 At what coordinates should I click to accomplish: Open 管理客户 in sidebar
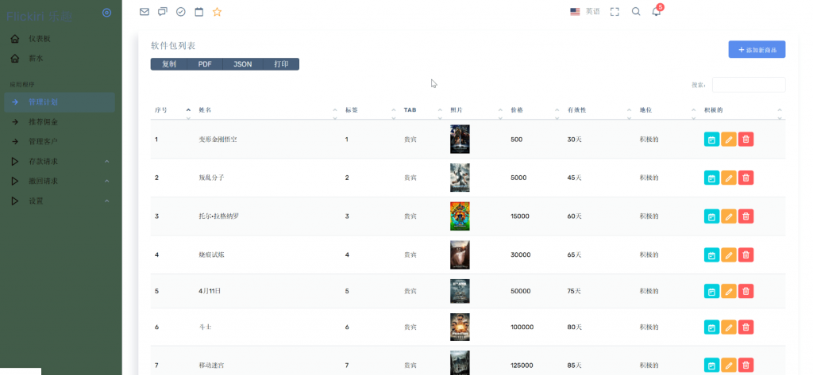43,142
